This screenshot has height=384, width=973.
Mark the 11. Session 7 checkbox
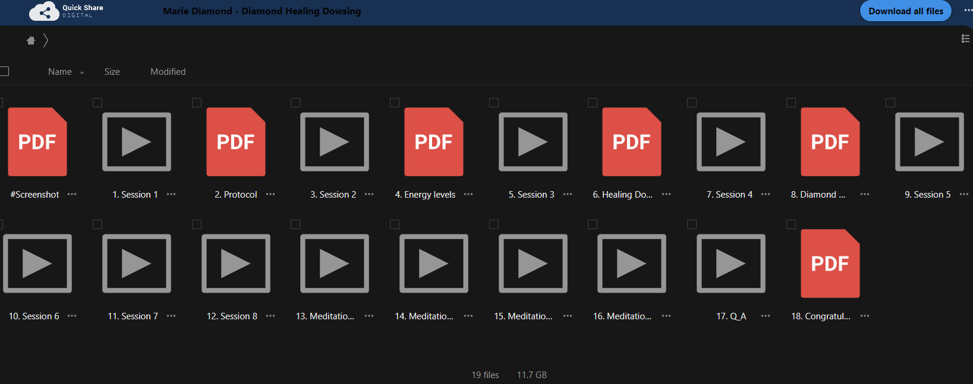click(x=97, y=224)
